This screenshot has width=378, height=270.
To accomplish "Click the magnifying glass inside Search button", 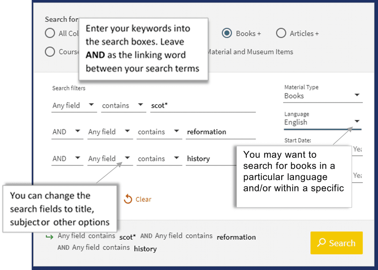I will pos(322,243).
